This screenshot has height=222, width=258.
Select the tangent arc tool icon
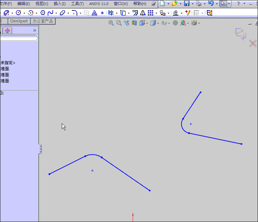click(x=6, y=13)
